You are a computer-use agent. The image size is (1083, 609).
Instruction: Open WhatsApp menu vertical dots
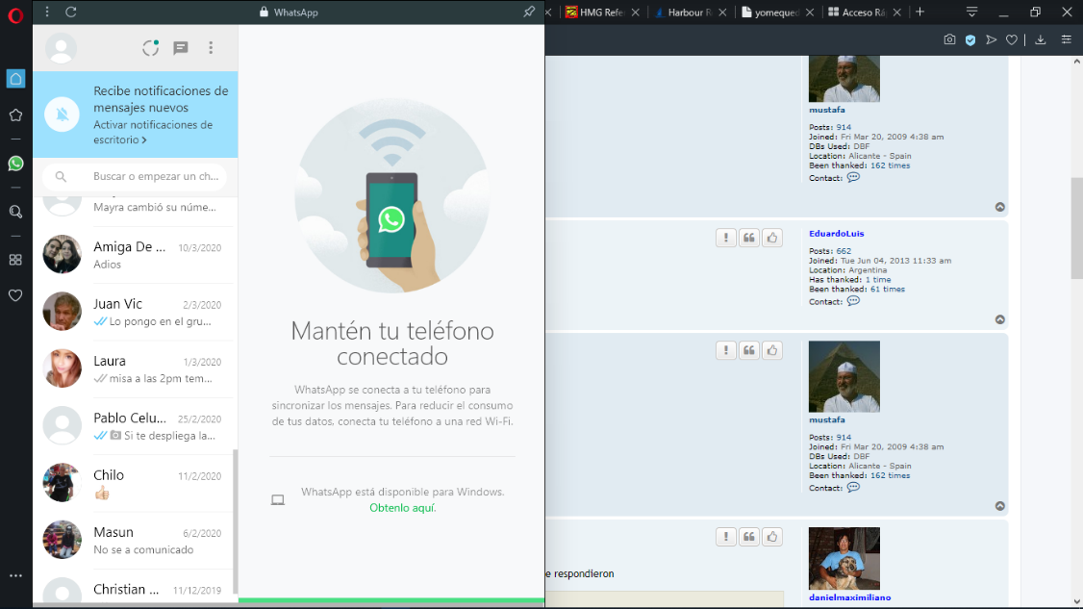click(x=211, y=48)
